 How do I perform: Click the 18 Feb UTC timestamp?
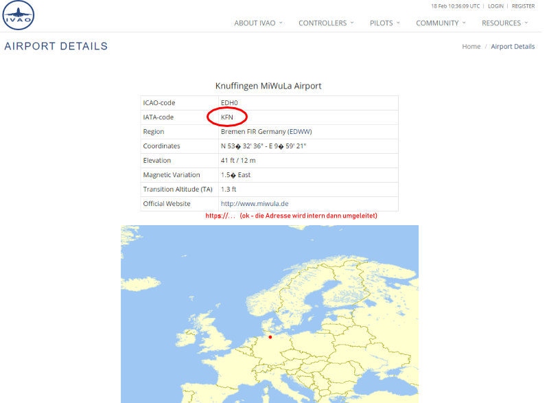pyautogui.click(x=455, y=6)
